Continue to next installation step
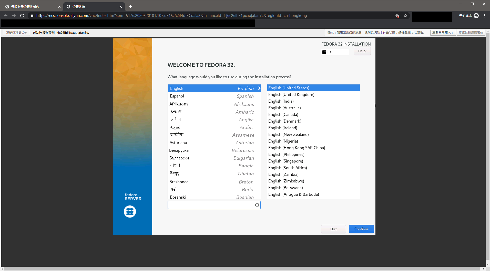 (361, 229)
